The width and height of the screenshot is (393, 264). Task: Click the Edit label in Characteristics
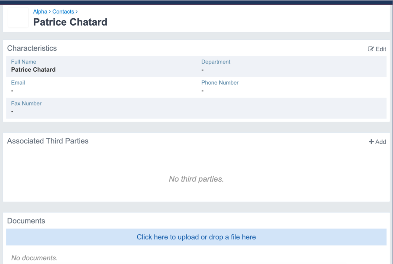(381, 49)
